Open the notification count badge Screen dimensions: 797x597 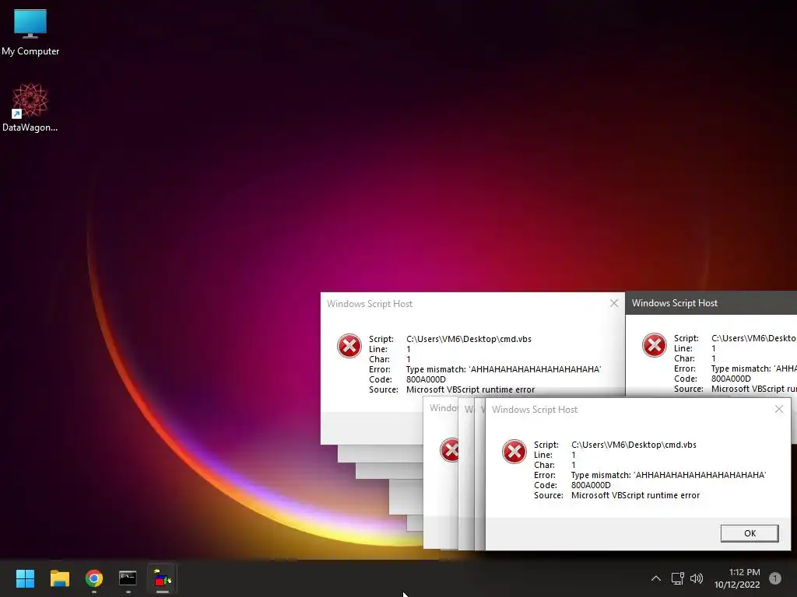[775, 578]
